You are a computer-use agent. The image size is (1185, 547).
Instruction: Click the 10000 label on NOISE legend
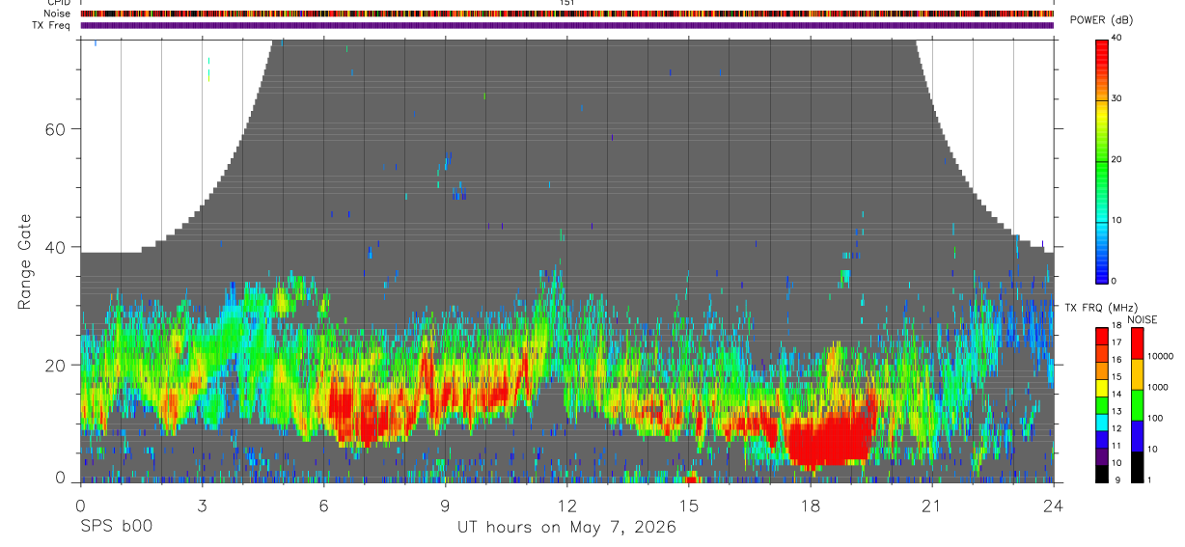[1161, 356]
